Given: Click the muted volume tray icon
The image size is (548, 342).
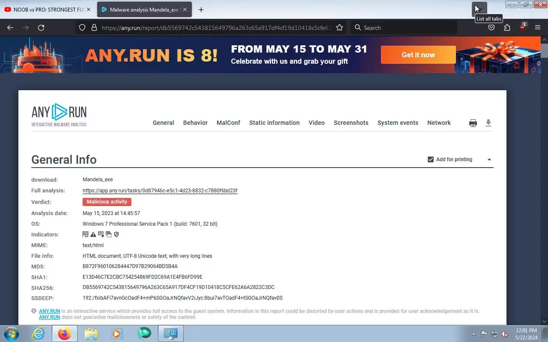Looking at the screenshot, I should point(505,334).
